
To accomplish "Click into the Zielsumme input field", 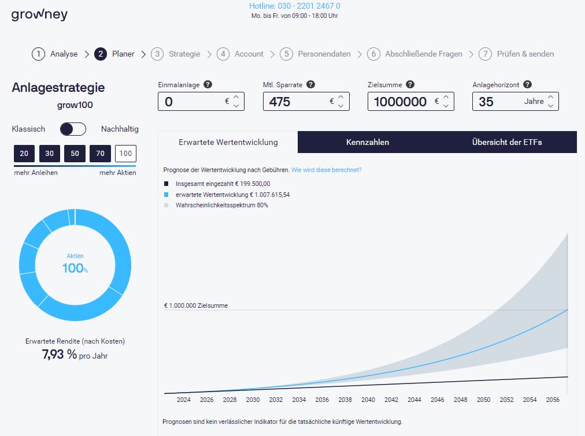I will [400, 102].
